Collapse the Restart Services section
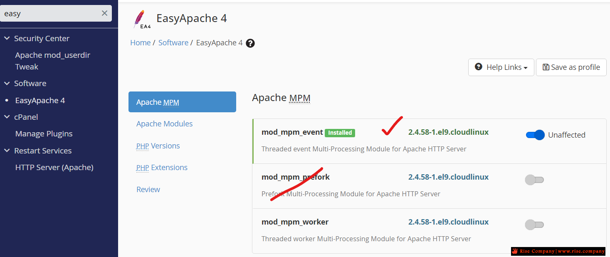Screen dimensions: 610x257 point(7,151)
